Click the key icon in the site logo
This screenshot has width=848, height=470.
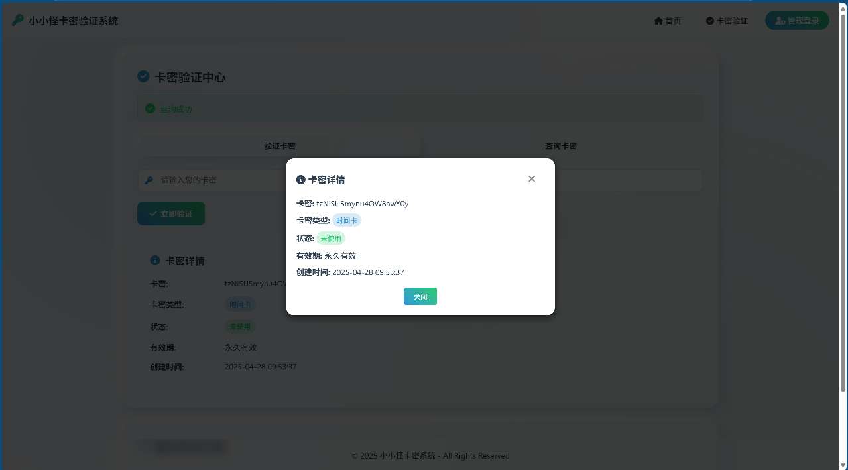pos(17,20)
